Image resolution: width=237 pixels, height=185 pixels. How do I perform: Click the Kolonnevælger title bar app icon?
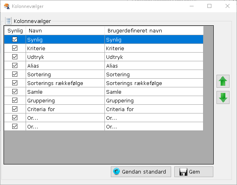click(x=6, y=6)
